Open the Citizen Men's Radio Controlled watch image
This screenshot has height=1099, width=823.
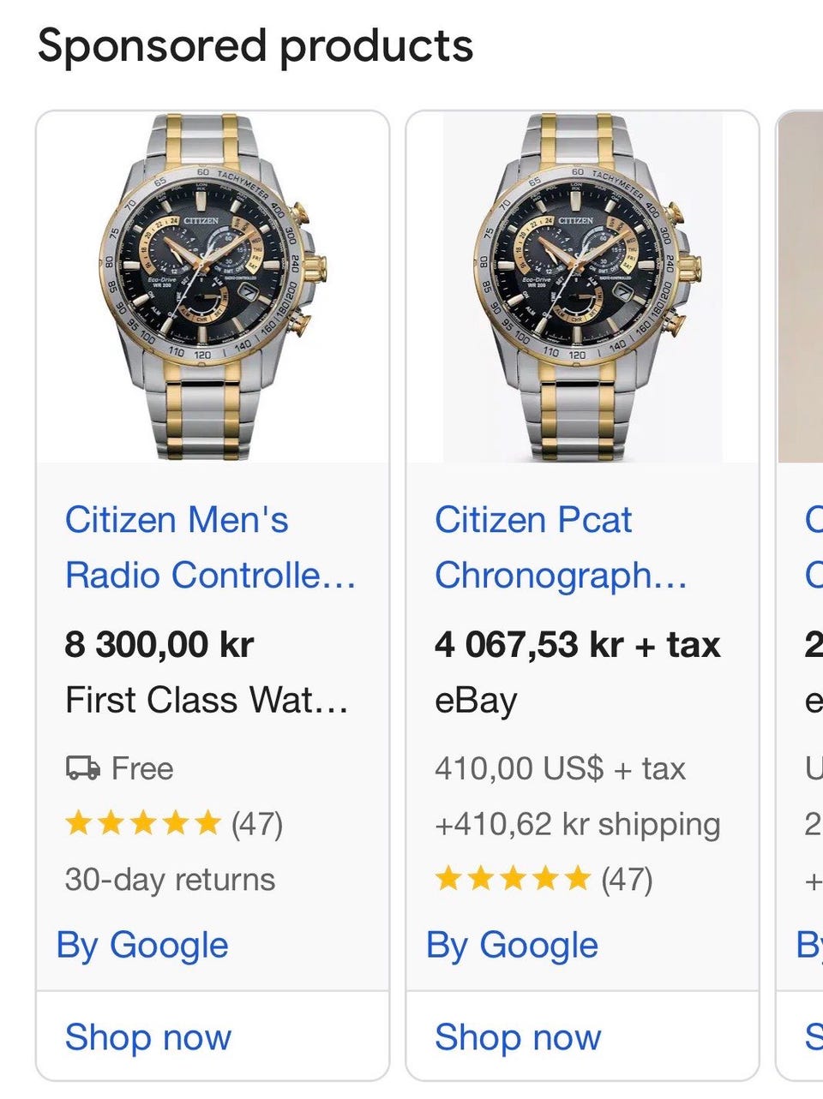click(213, 287)
